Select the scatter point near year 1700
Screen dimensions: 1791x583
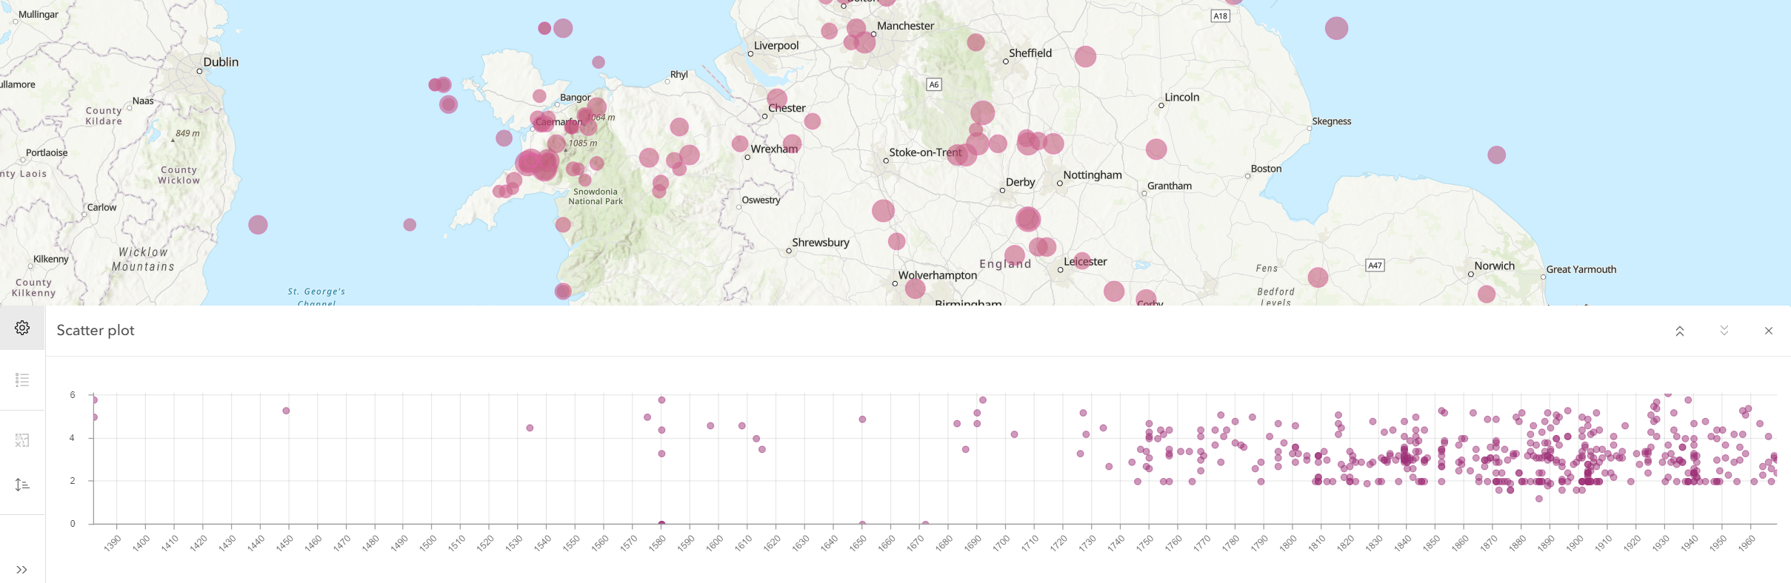click(1014, 434)
